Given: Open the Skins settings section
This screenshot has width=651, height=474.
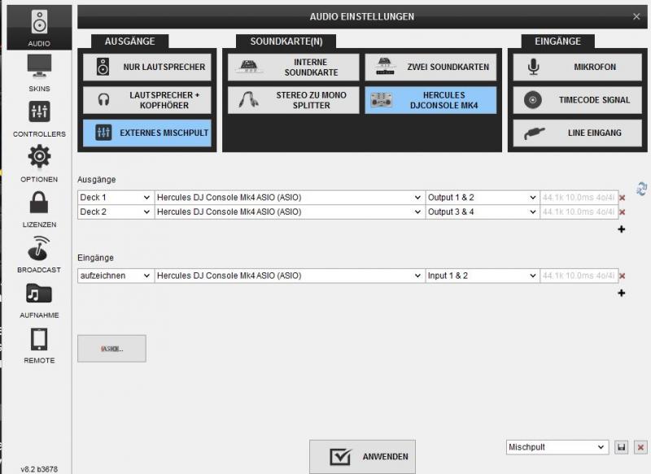Looking at the screenshot, I should [x=39, y=73].
